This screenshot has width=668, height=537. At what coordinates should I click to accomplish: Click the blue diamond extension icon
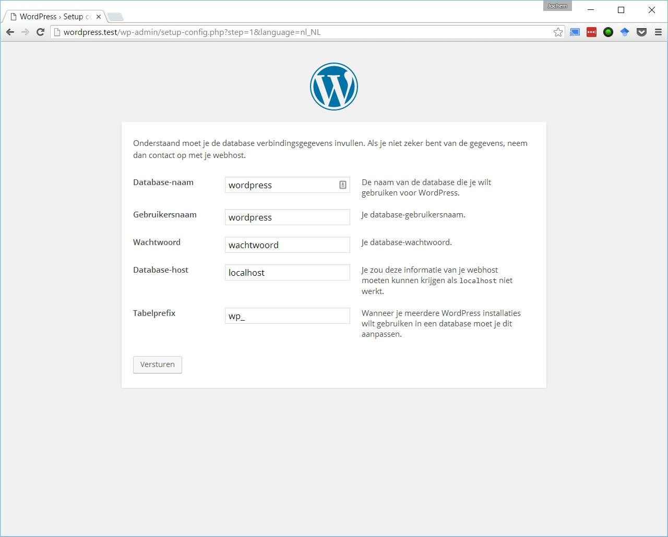coord(625,32)
